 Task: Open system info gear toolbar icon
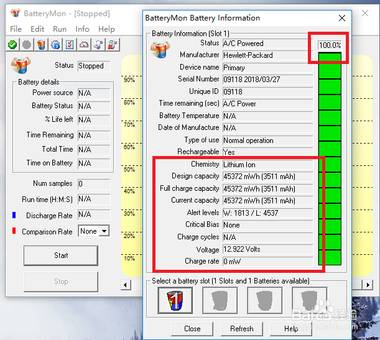pos(55,45)
